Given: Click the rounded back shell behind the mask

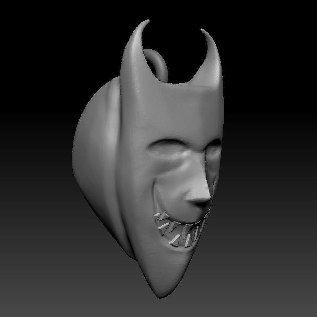Looking at the screenshot, I should tap(97, 162).
